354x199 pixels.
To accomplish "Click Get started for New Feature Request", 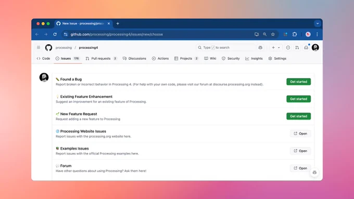I will pos(298,116).
